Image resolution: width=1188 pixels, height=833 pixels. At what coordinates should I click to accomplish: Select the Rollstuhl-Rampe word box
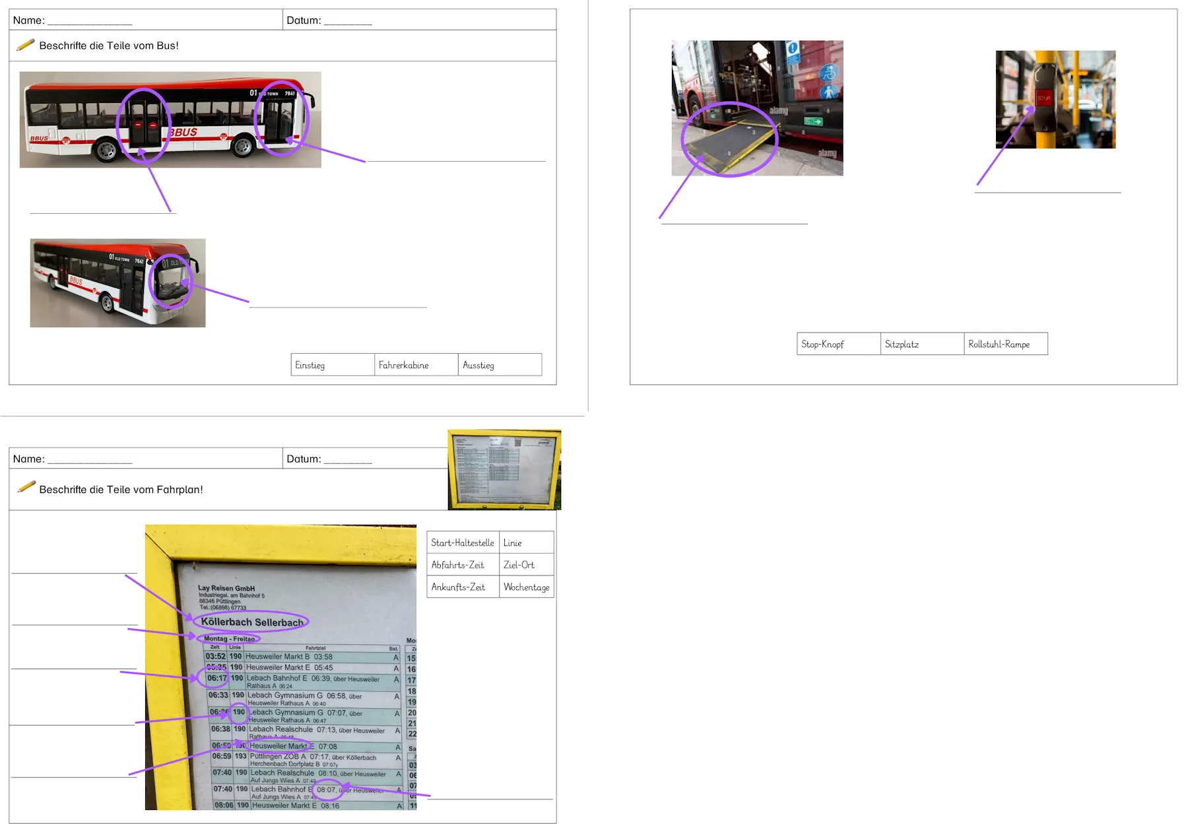pyautogui.click(x=1005, y=344)
